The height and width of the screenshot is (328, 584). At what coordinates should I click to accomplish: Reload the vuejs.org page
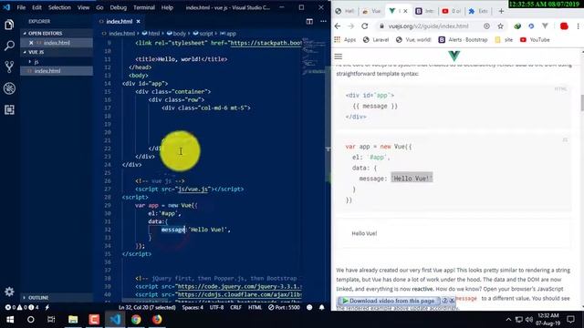coord(365,26)
